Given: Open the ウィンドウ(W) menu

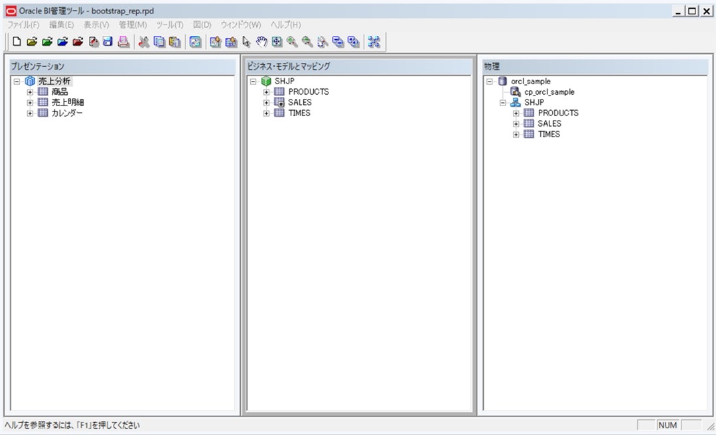Looking at the screenshot, I should [x=241, y=25].
